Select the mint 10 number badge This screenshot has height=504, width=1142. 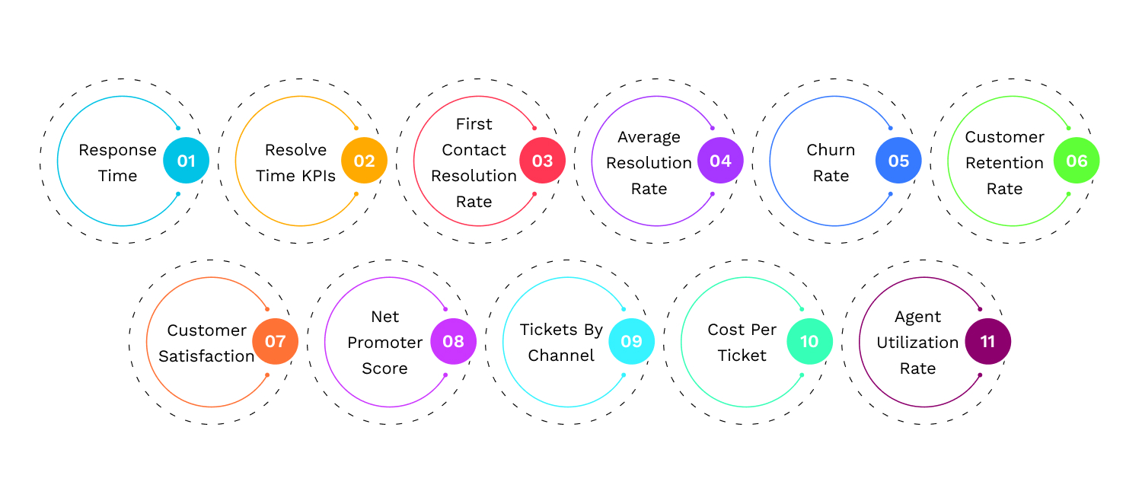pos(810,342)
